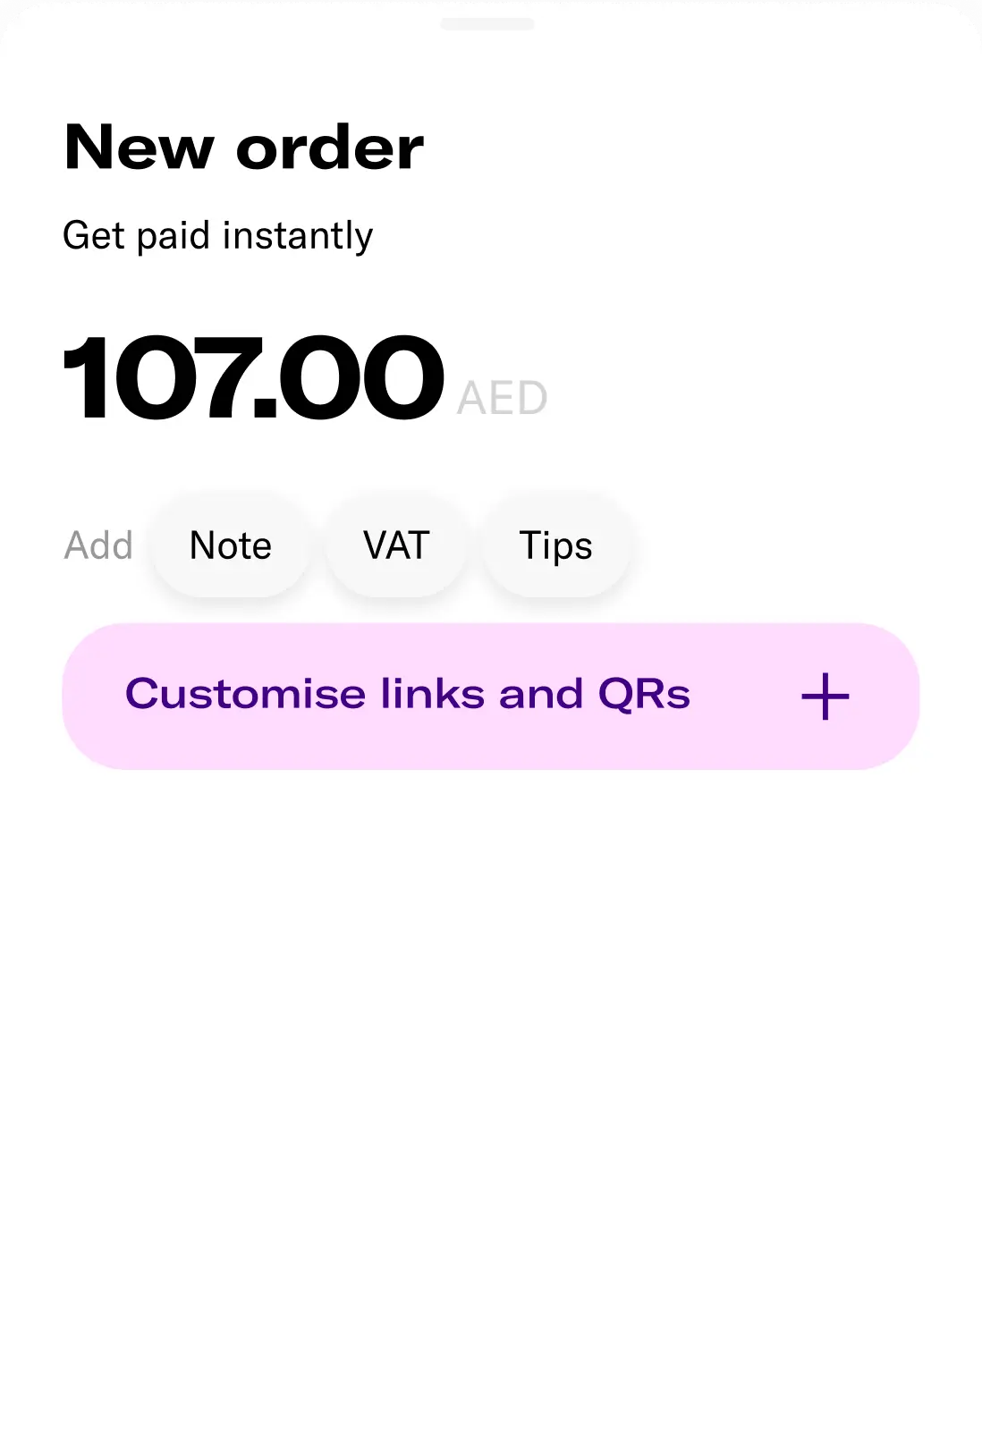Select the pink Customise banner
The width and height of the screenshot is (982, 1436).
click(490, 697)
